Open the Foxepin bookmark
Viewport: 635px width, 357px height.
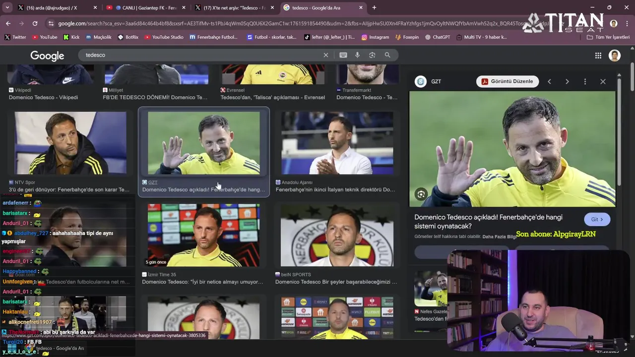[407, 37]
